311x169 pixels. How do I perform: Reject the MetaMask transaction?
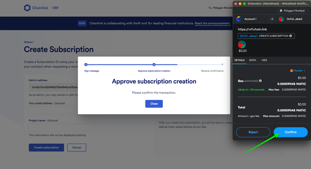[x=253, y=132]
